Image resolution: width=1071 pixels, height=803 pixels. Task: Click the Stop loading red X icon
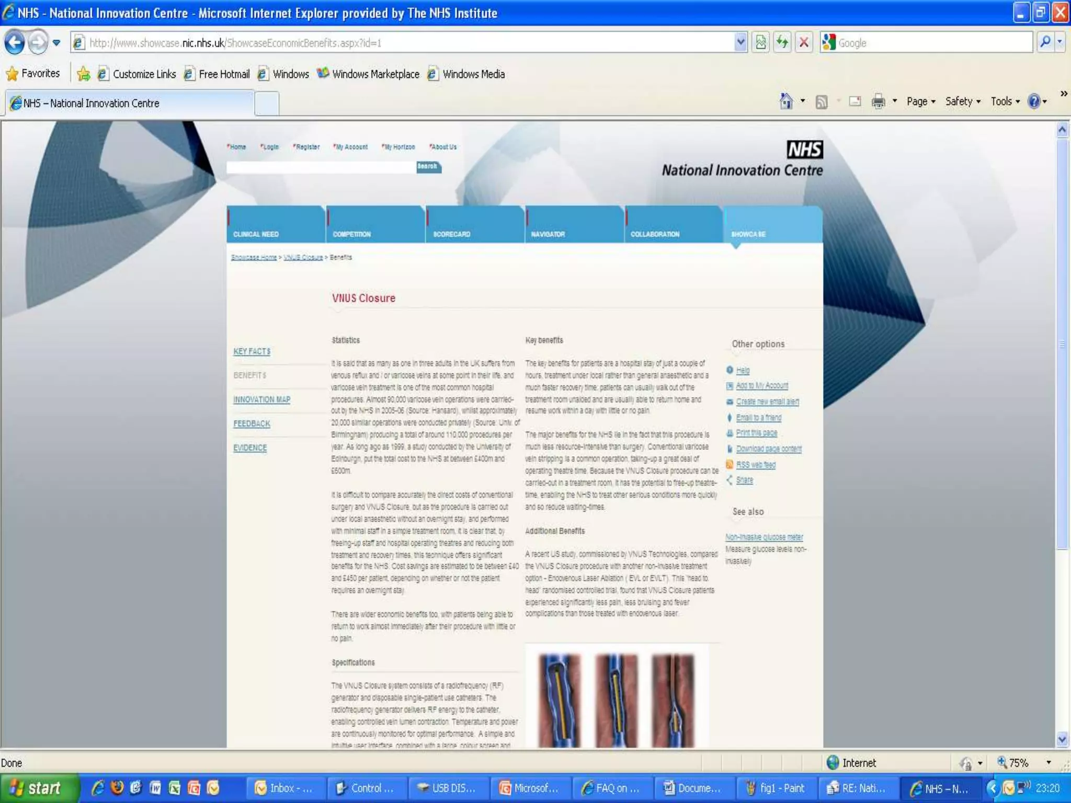tap(804, 42)
